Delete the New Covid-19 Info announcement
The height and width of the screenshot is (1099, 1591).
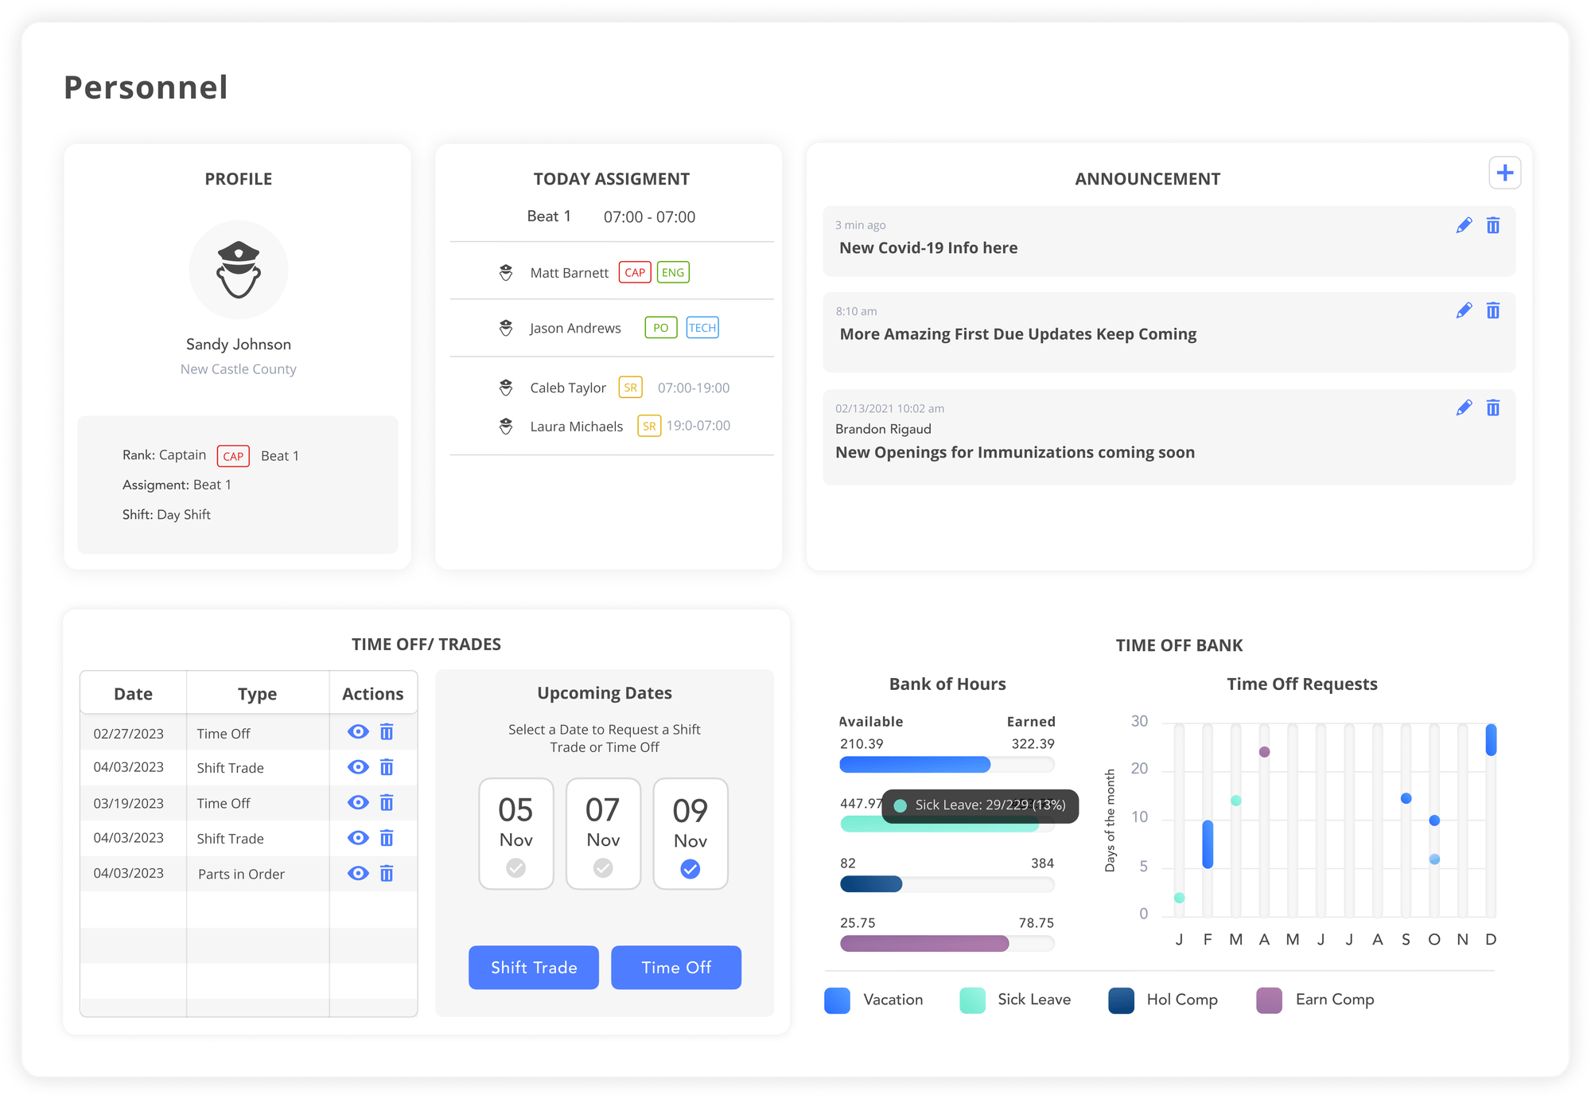[1493, 225]
